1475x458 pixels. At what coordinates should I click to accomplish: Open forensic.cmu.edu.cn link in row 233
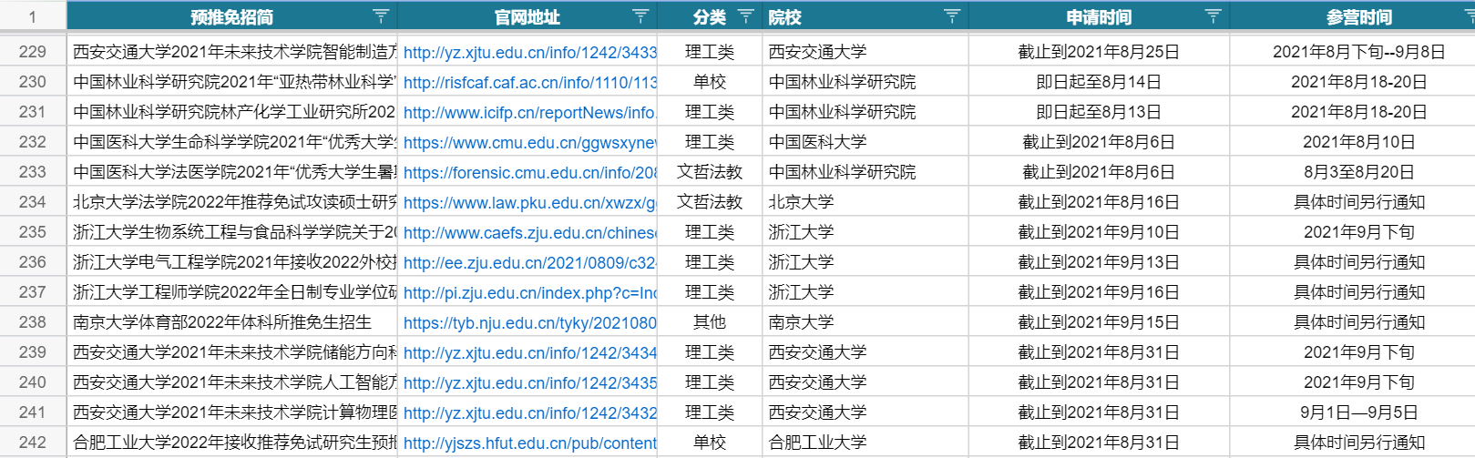(x=530, y=173)
